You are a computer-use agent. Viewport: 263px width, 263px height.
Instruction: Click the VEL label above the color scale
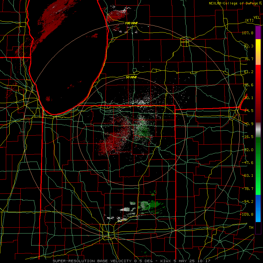tap(257, 18)
